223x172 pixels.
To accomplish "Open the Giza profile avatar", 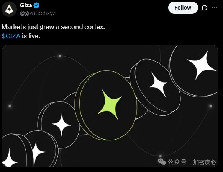I will (x=9, y=10).
